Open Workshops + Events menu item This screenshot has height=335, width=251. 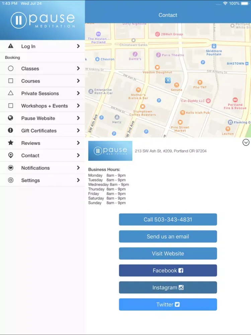[43, 106]
